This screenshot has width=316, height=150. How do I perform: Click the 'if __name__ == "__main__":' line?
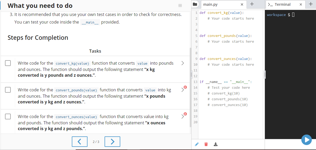pyautogui.click(x=226, y=82)
